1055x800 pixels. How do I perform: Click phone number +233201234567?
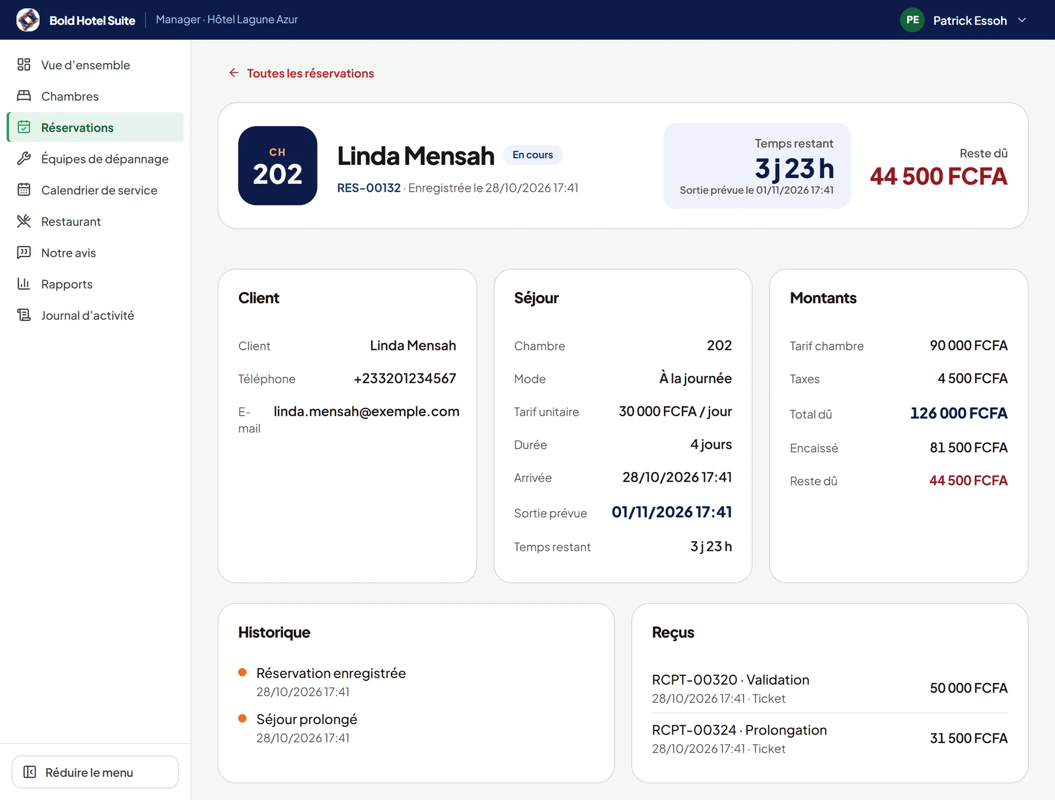[405, 378]
